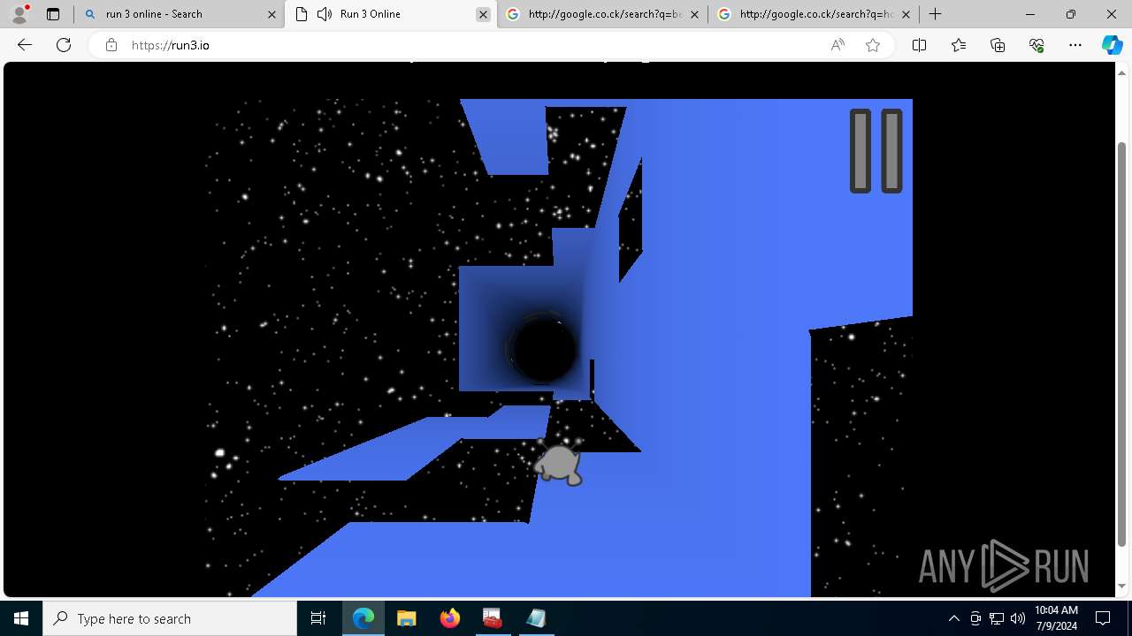The image size is (1132, 636).
Task: Open the notepad-like taskbar app
Action: [536, 618]
